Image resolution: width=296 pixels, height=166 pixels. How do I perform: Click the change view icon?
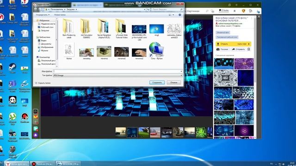point(170,15)
